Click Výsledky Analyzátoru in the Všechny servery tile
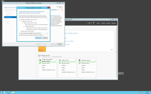Viewport: 151px width, 94px height. point(88,72)
